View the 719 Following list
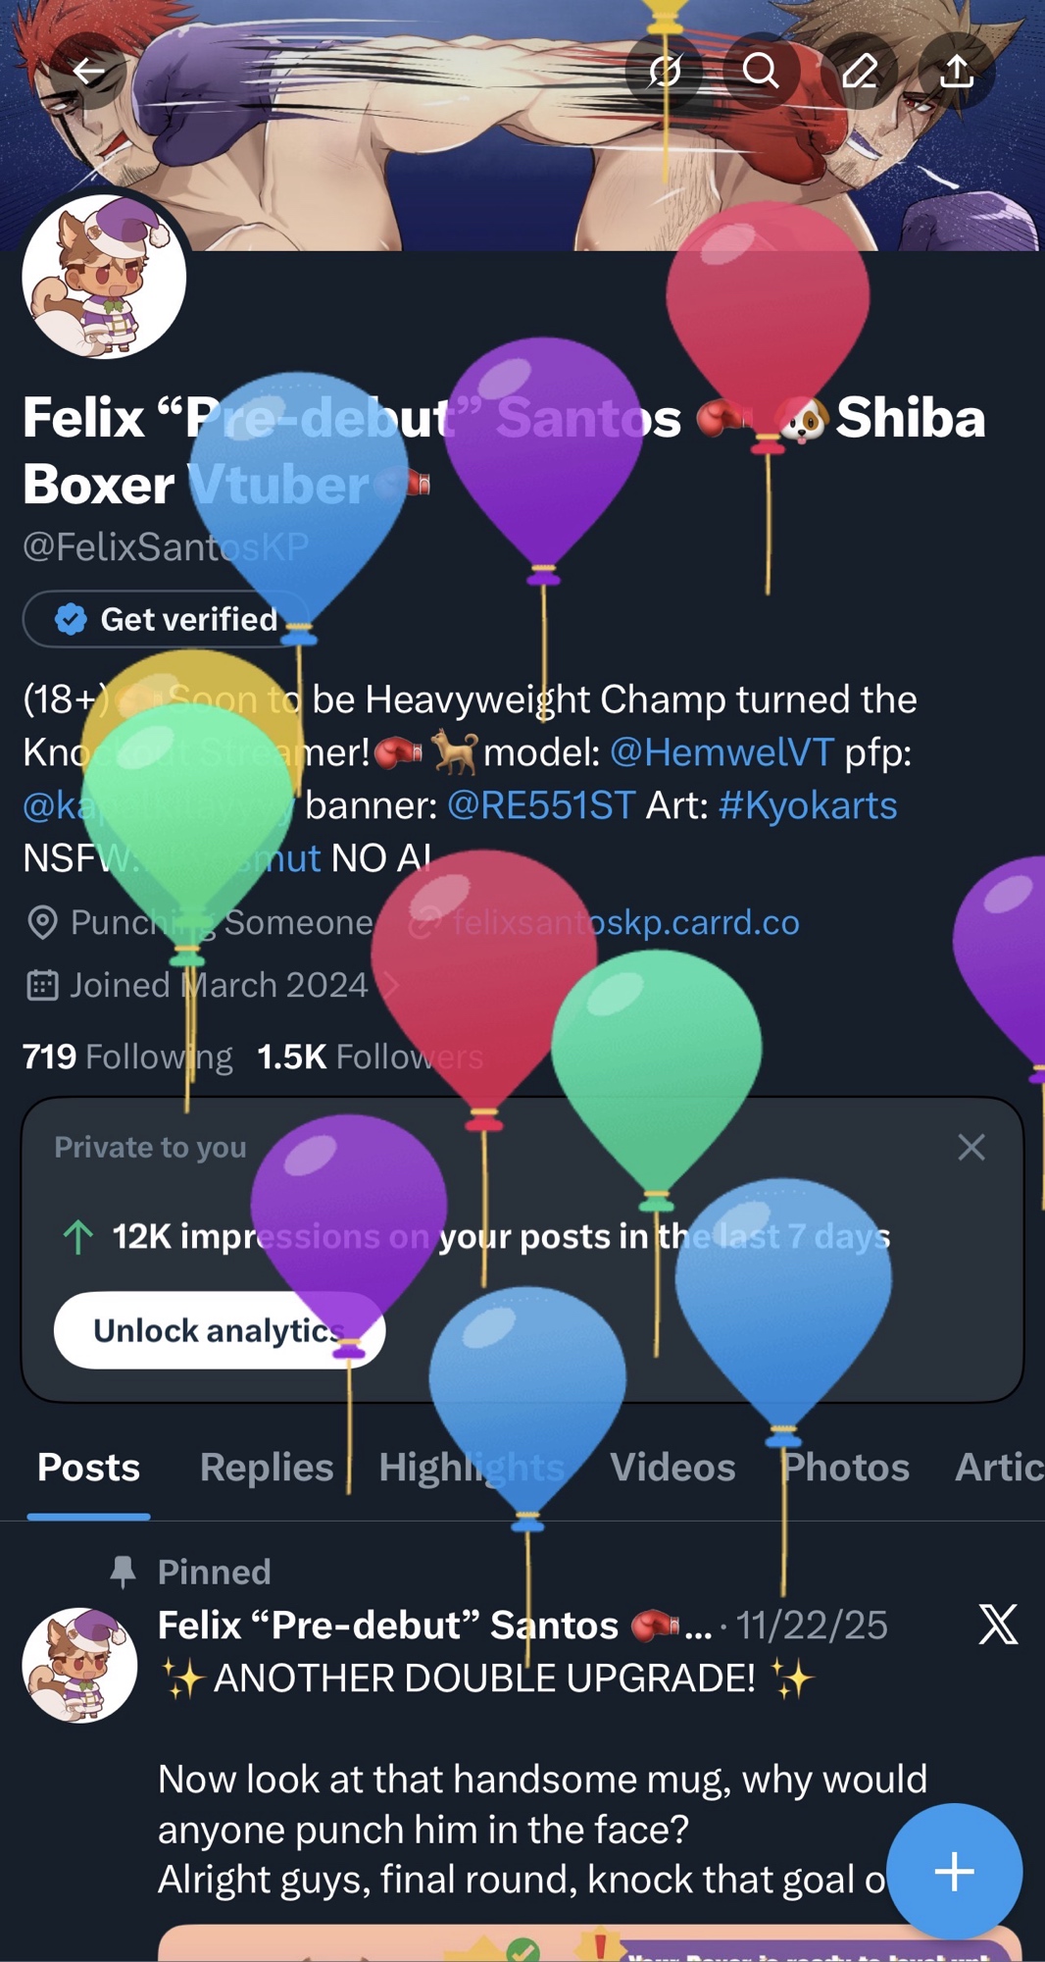The height and width of the screenshot is (1962, 1045). click(x=127, y=1057)
